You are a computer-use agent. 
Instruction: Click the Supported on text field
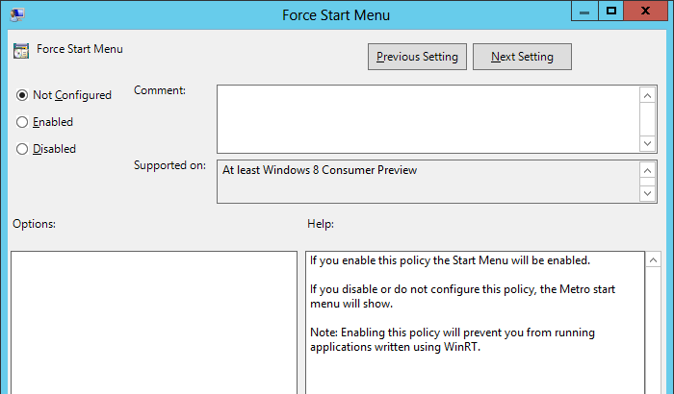[428, 182]
